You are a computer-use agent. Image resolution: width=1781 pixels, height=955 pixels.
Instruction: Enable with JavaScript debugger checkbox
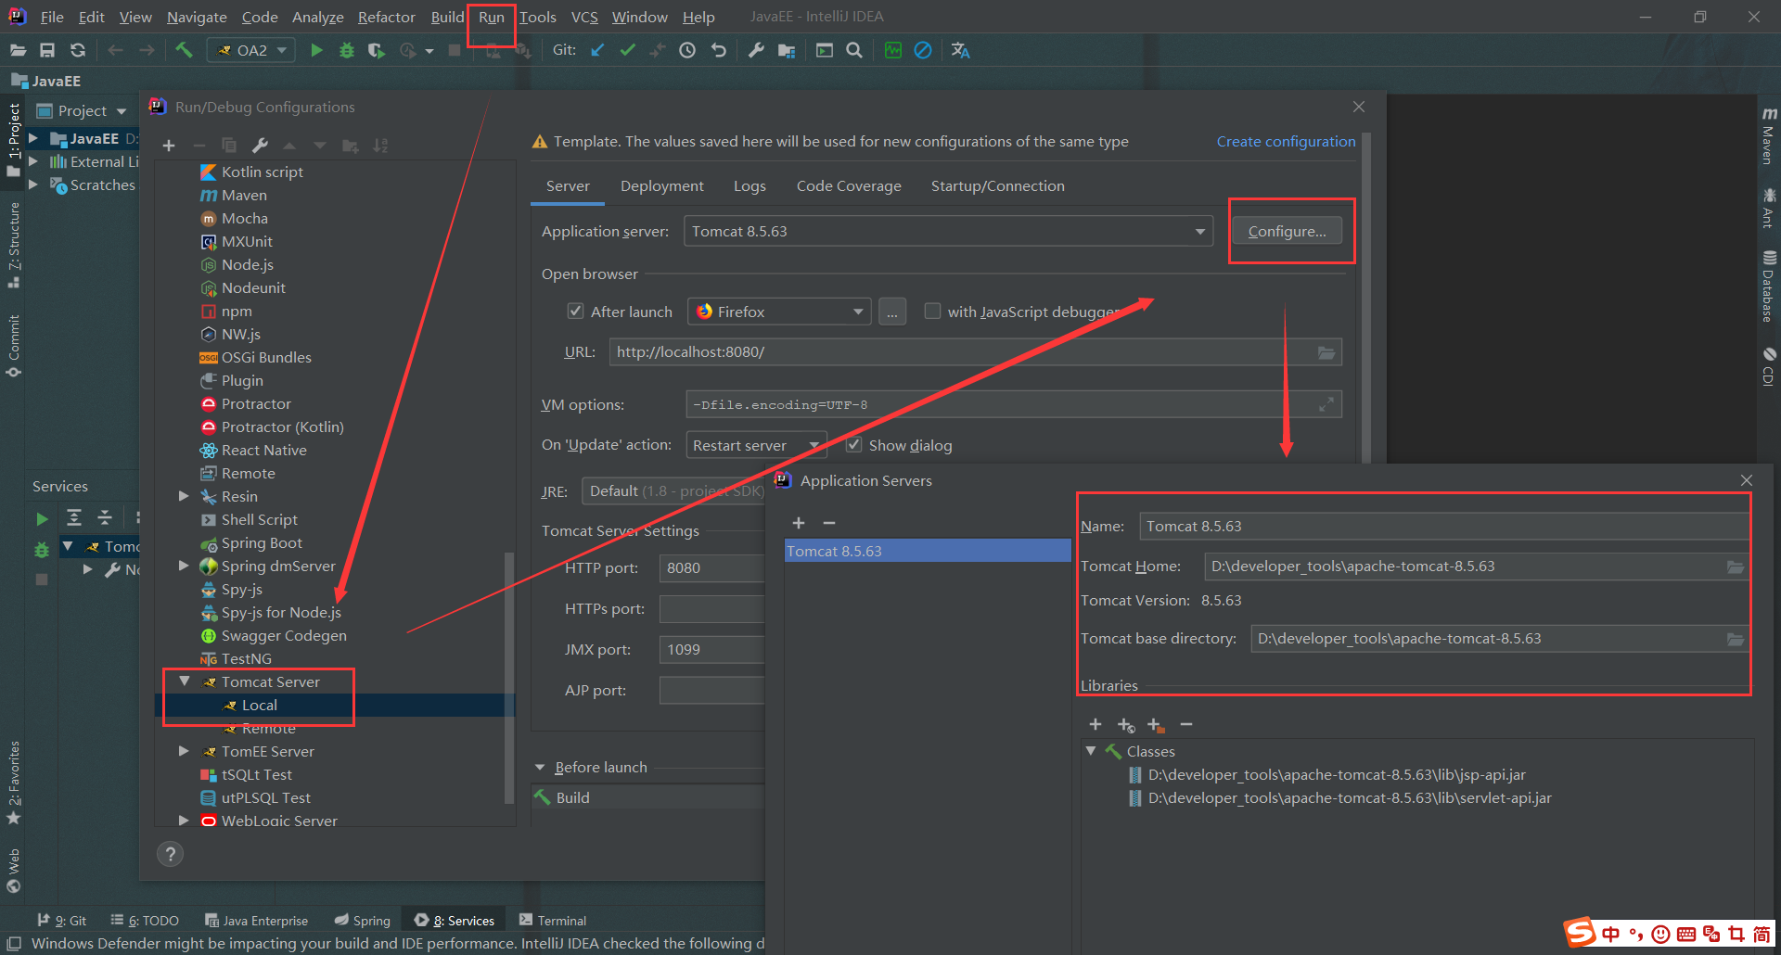coord(932,312)
